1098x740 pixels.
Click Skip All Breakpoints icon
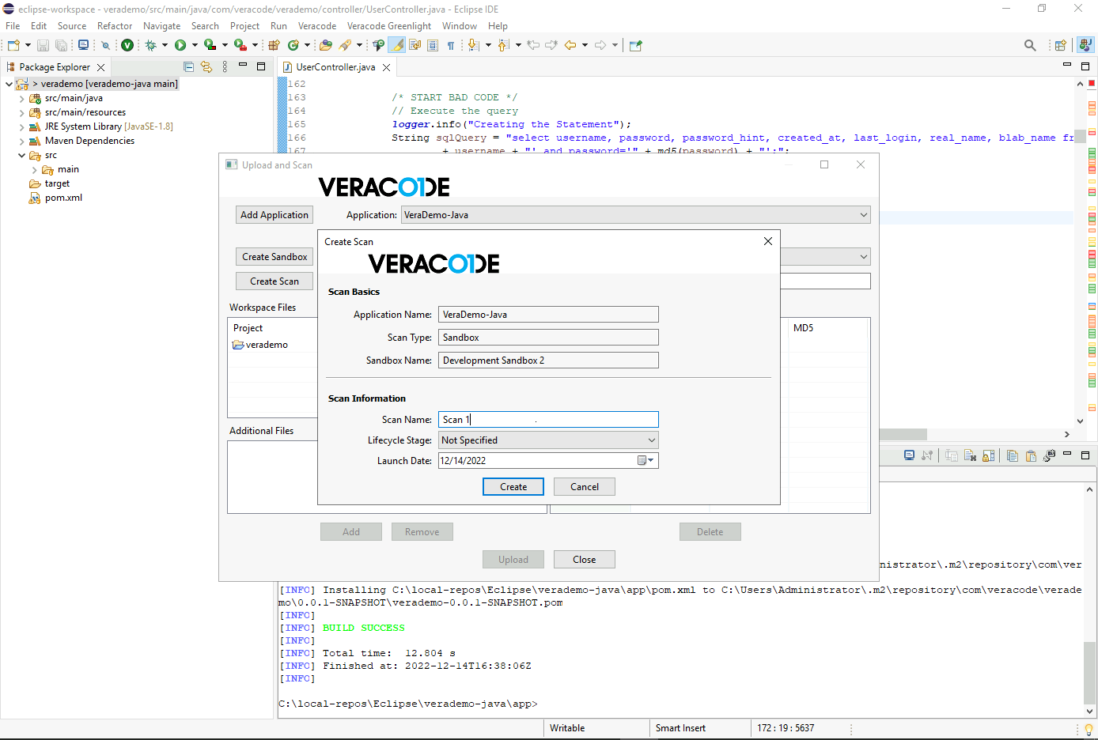click(x=105, y=45)
